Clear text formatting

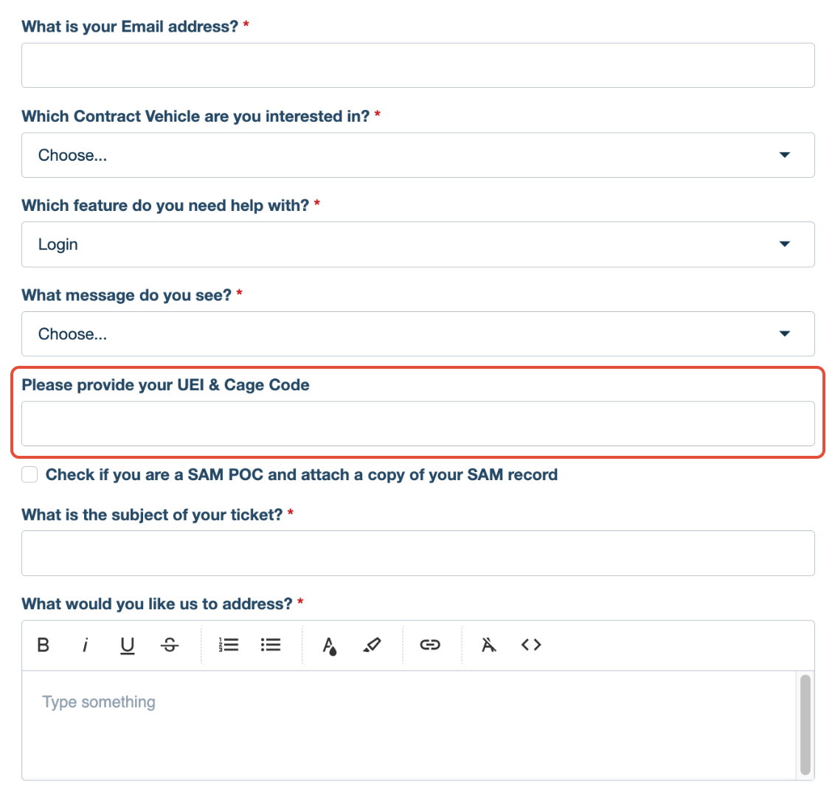click(488, 645)
